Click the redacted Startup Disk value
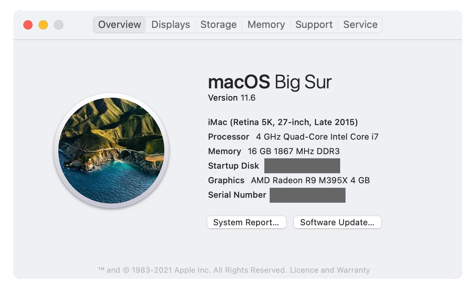 (302, 166)
